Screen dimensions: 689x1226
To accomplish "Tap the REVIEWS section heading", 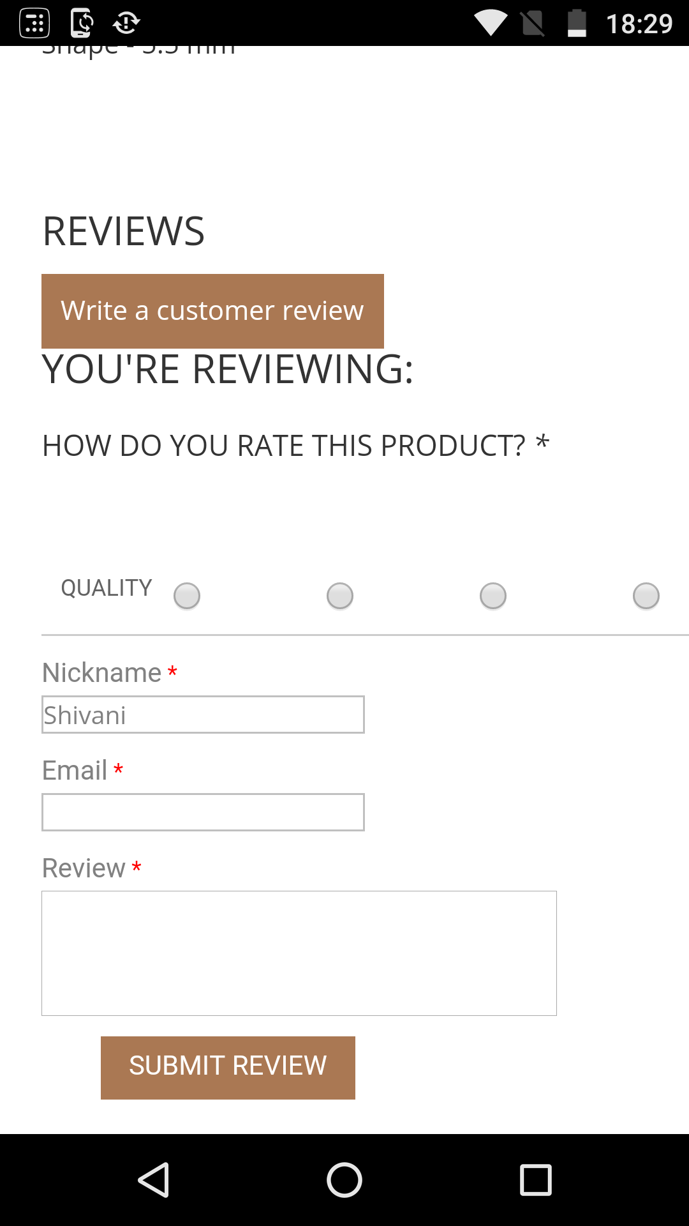I will pos(124,231).
